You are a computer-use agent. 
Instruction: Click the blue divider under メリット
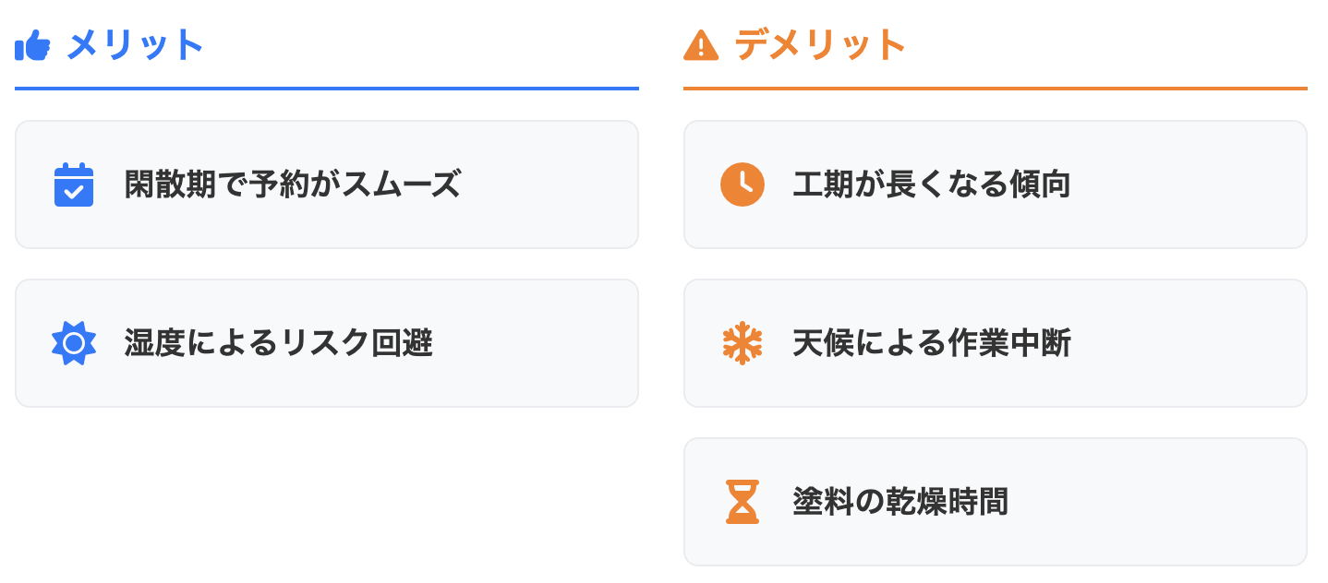[327, 89]
